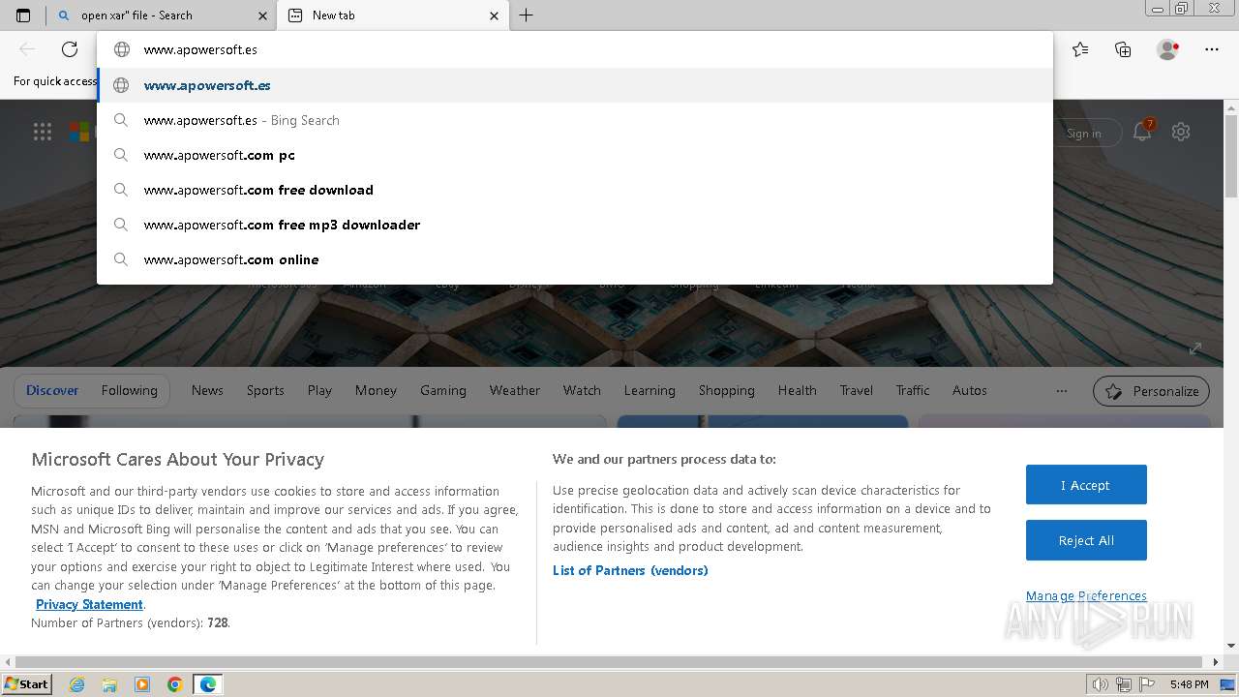Open the List of Partners (vendors) link
The width and height of the screenshot is (1239, 697).
click(630, 570)
